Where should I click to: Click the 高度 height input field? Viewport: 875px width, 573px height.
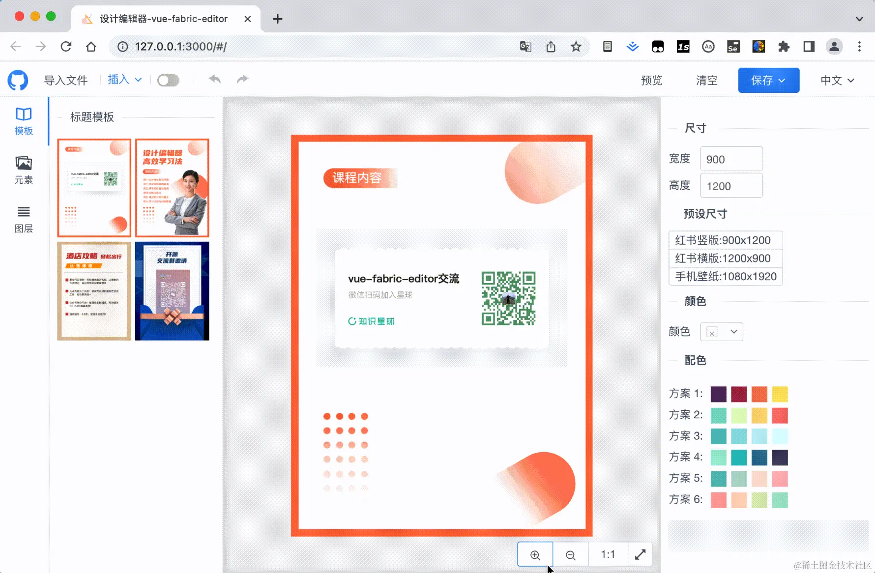[731, 185]
